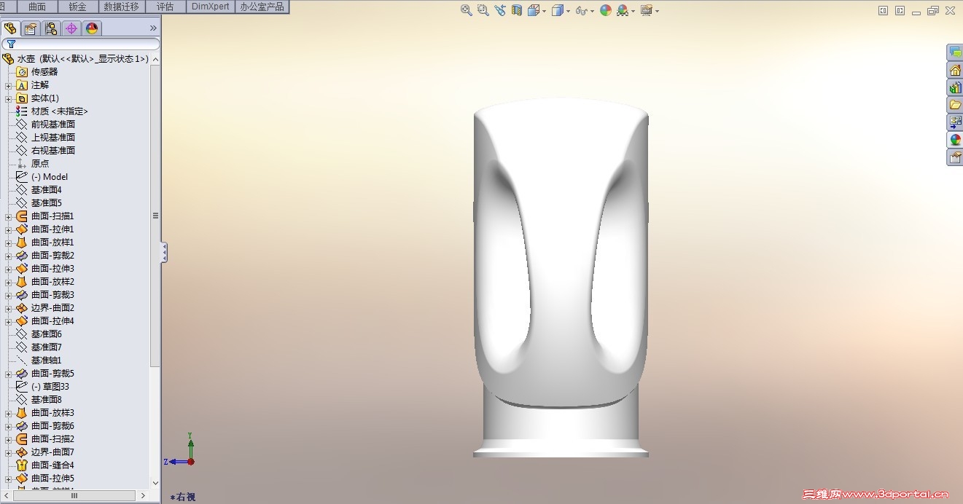Open SolidWorks Resources home panel
Image resolution: width=963 pixels, height=504 pixels.
click(x=955, y=70)
